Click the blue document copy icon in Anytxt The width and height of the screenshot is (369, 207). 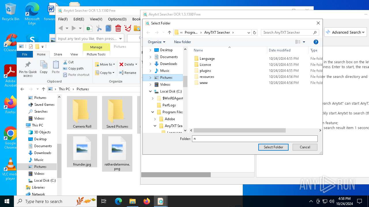(108, 28)
